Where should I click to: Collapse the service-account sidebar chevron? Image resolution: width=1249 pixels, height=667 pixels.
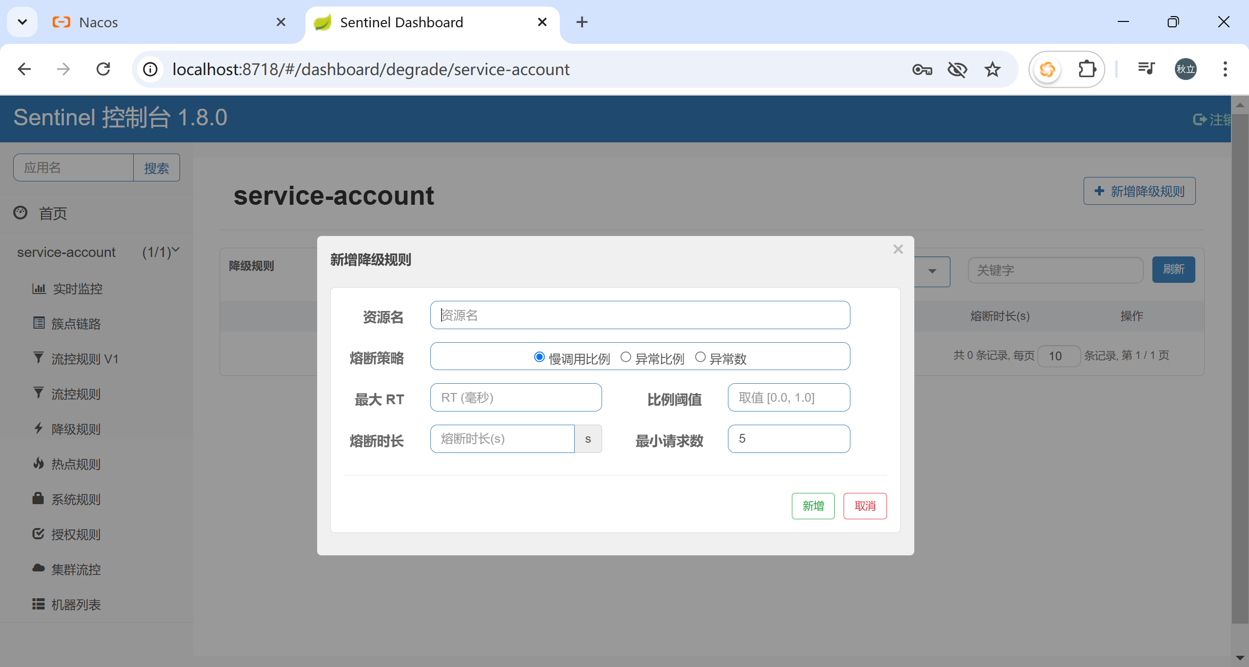176,250
